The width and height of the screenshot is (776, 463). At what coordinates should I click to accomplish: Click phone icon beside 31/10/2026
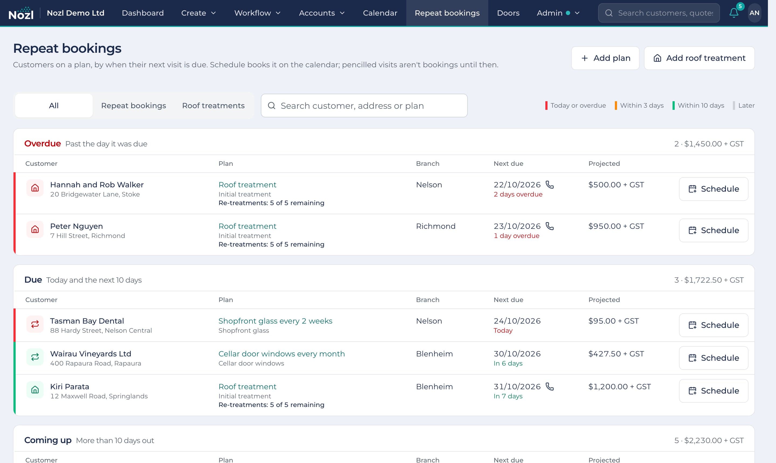coord(550,387)
